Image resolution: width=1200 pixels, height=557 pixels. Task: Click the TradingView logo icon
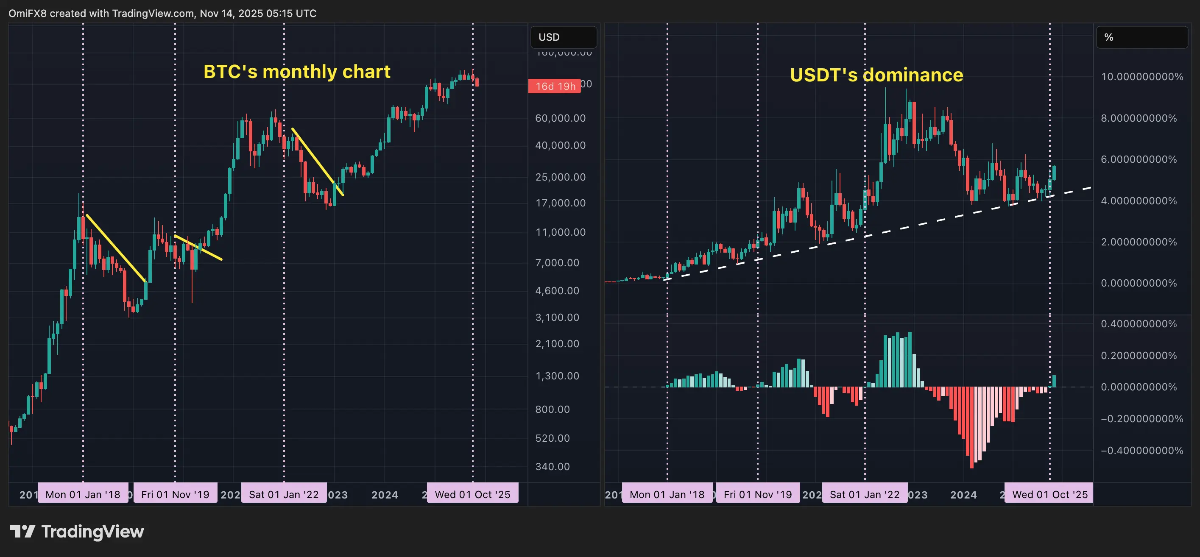[22, 531]
